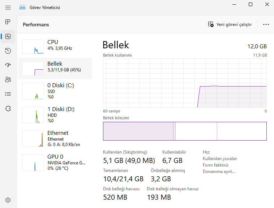Open the Details list page icon
The width and height of the screenshot is (274, 208).
point(8,94)
